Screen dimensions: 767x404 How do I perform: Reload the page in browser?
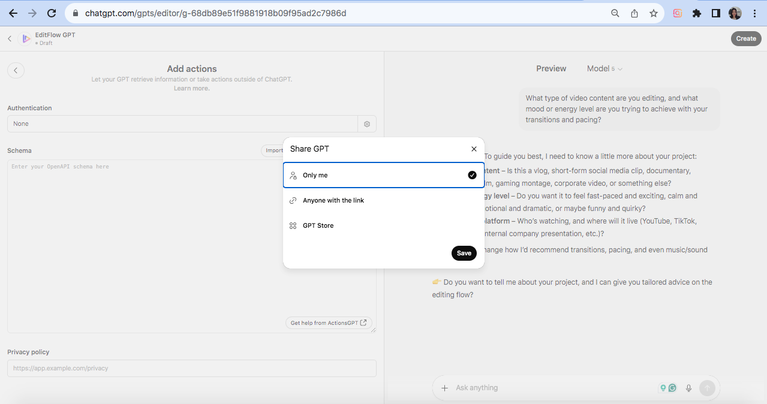pos(52,13)
